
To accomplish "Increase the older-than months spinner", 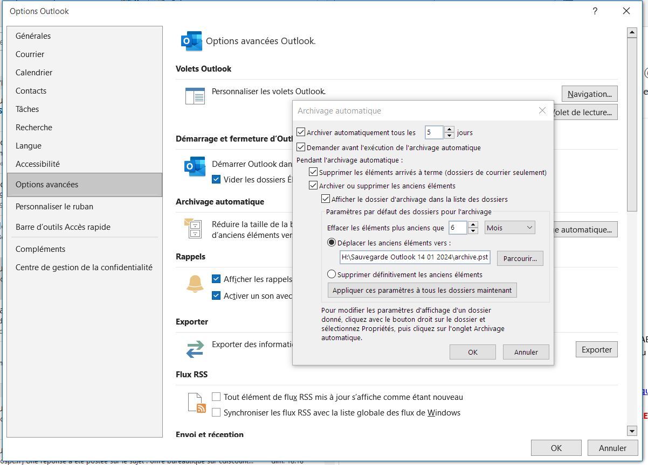I will pyautogui.click(x=473, y=225).
